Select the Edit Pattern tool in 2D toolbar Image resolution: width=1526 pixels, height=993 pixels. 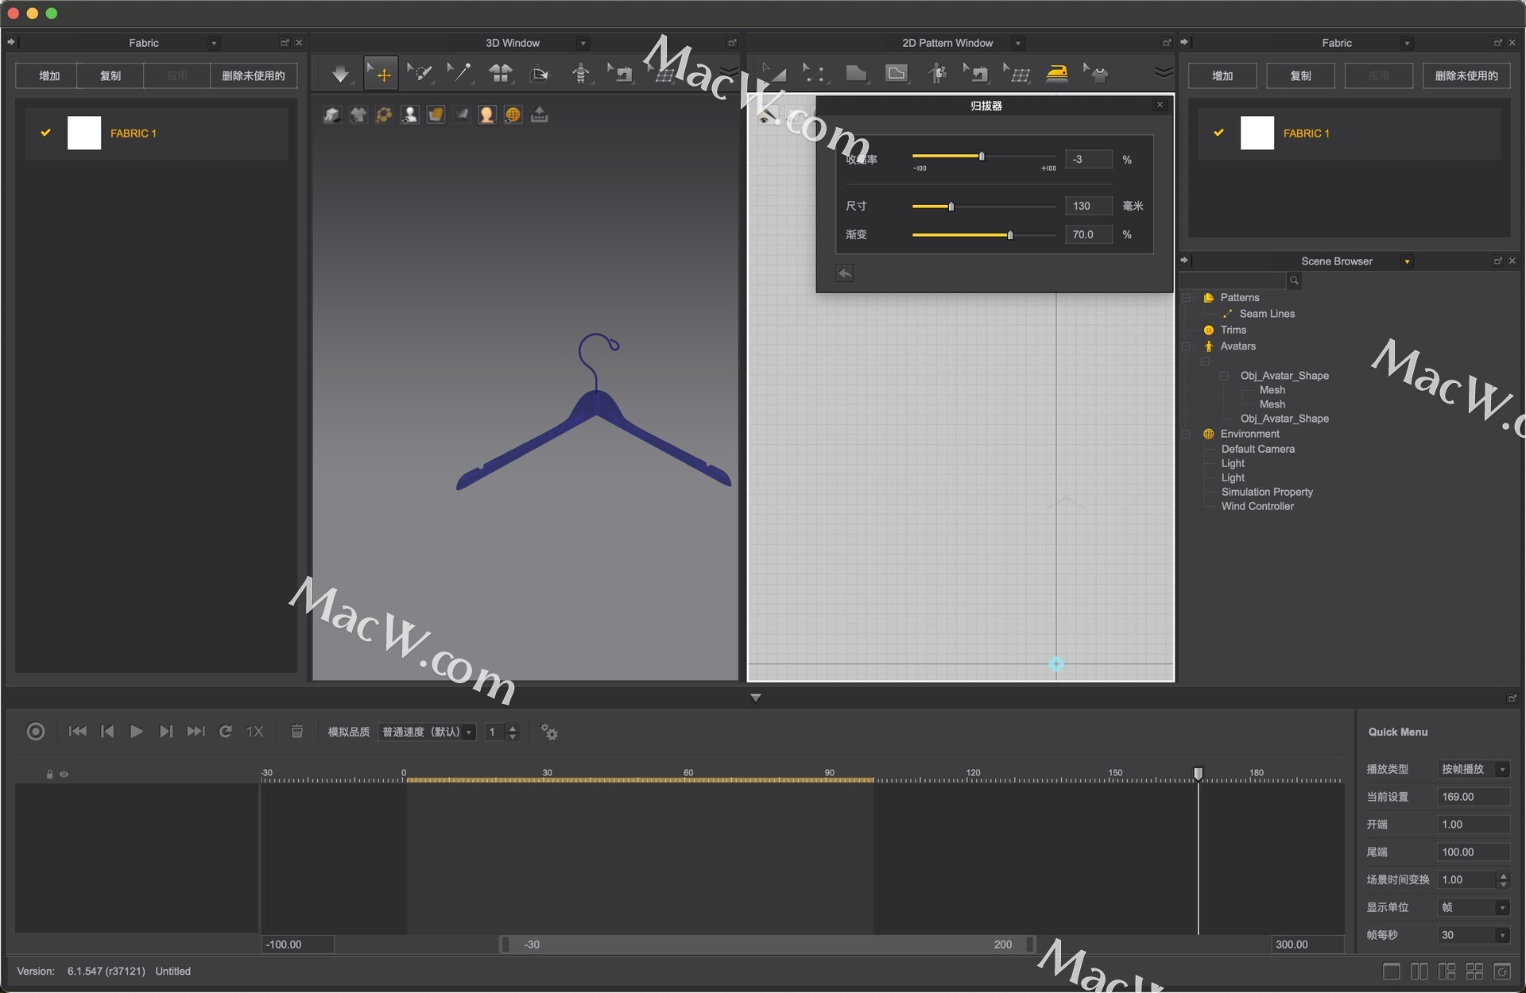(774, 73)
